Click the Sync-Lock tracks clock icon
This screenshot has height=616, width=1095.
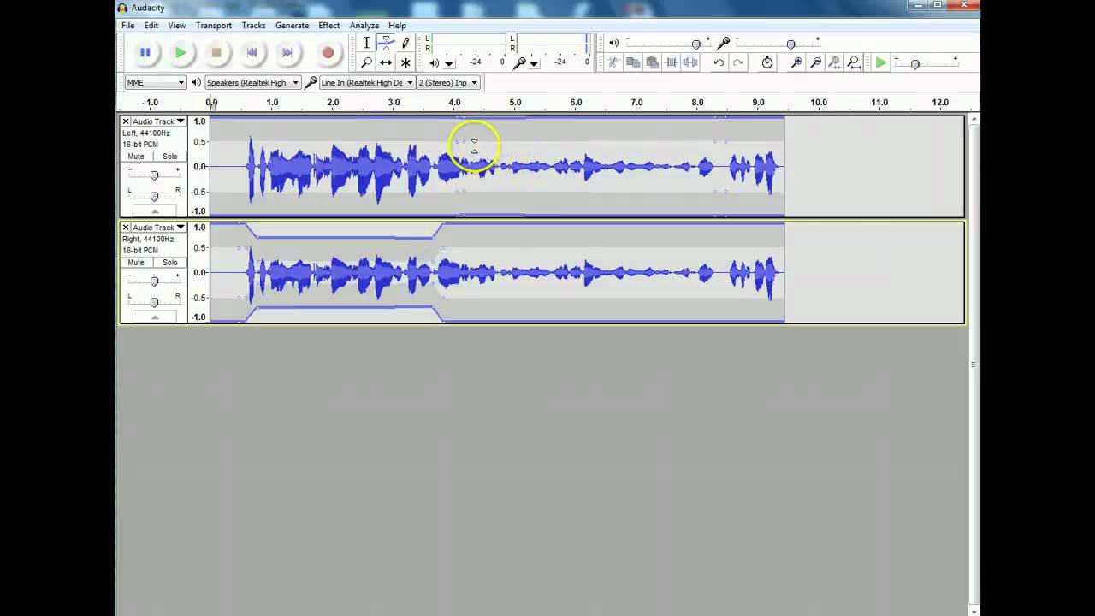click(767, 62)
